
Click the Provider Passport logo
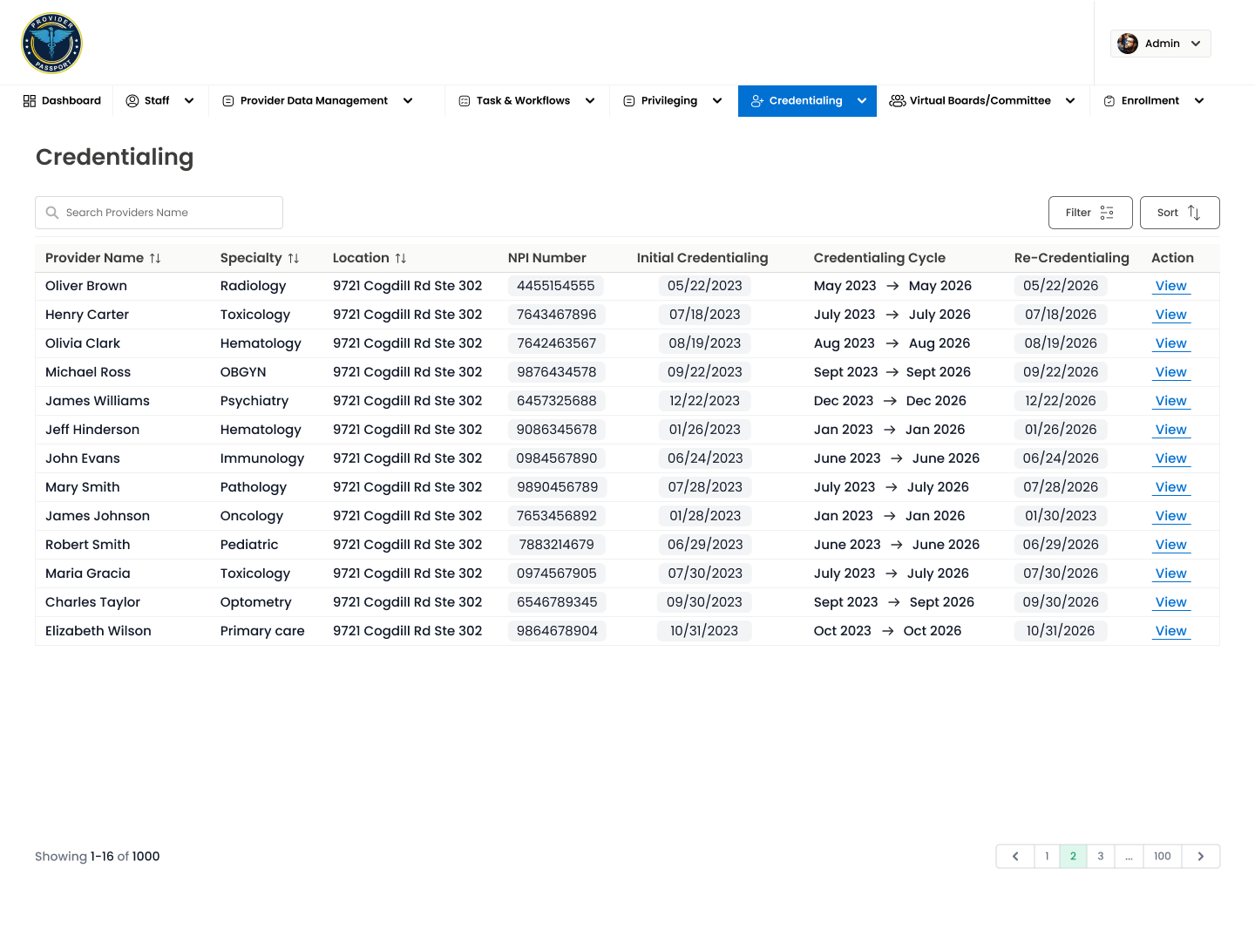[x=51, y=43]
